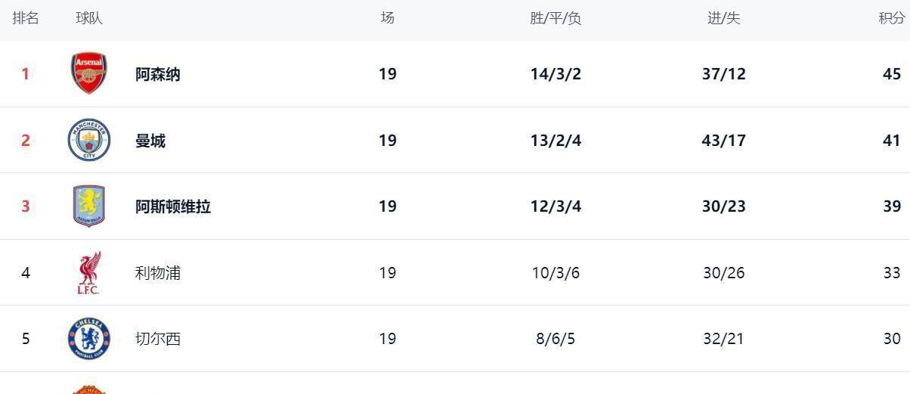Select the 利物浦 team name
Viewport: 910px width, 394px height.
[158, 273]
